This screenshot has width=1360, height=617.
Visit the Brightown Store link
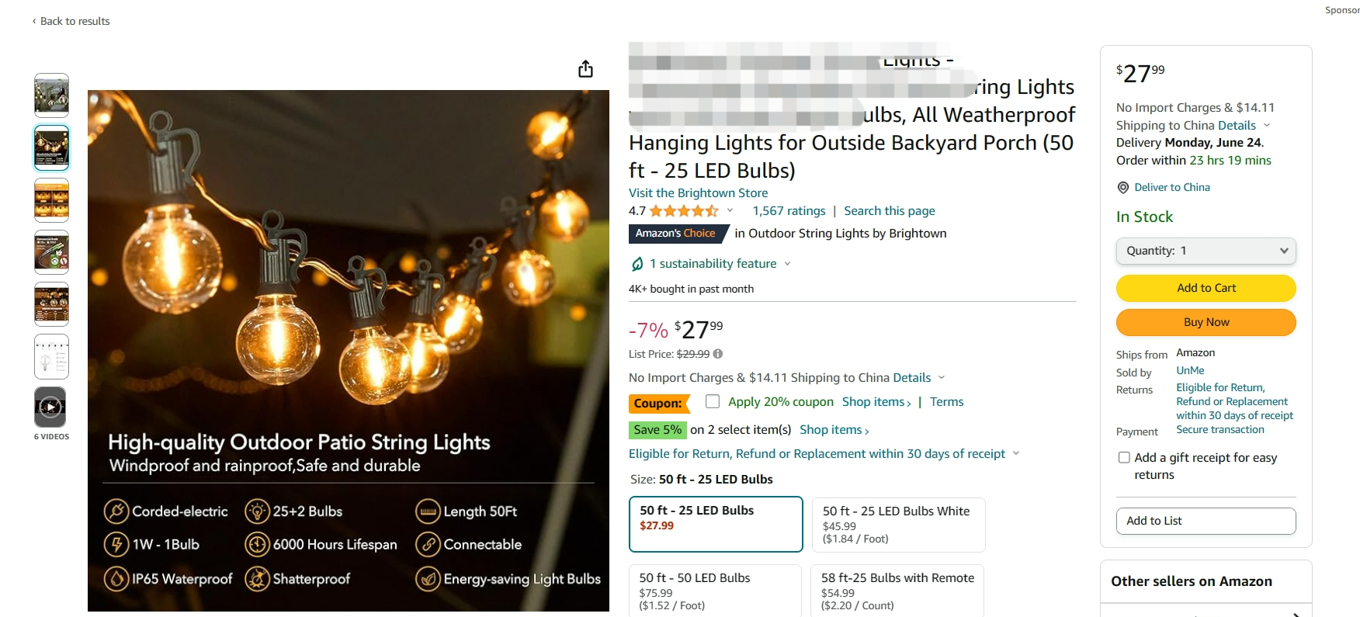pyautogui.click(x=698, y=193)
